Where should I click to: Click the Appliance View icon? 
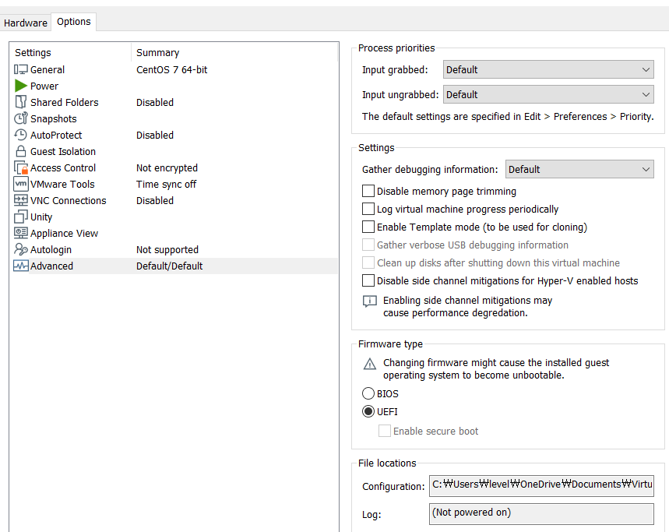coord(20,233)
